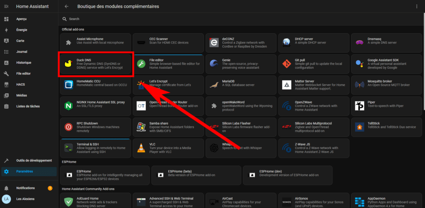This screenshot has height=208, width=425.
Task: Open the DHCP server add-on card
Action: coord(314,43)
